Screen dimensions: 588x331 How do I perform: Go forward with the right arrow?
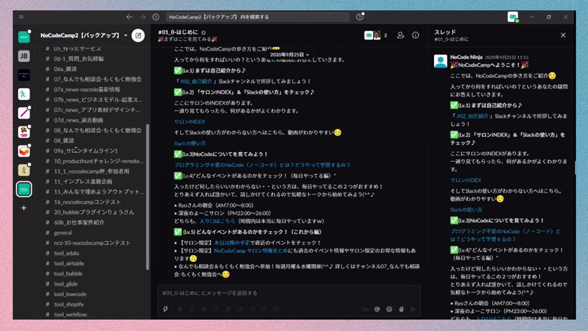click(x=143, y=17)
